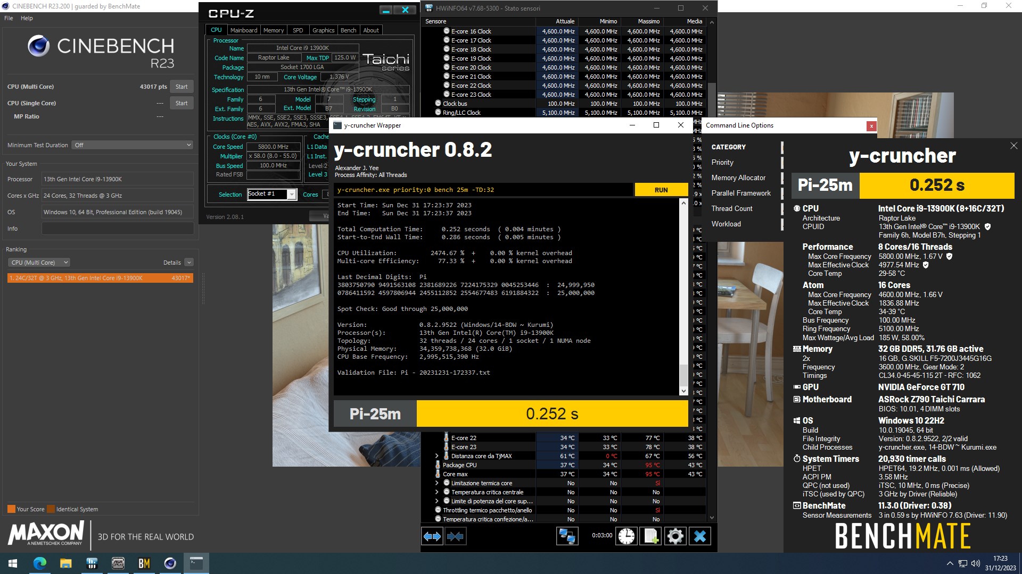Expand Temperatura critica centrale row
The image size is (1022, 574).
pyautogui.click(x=437, y=492)
